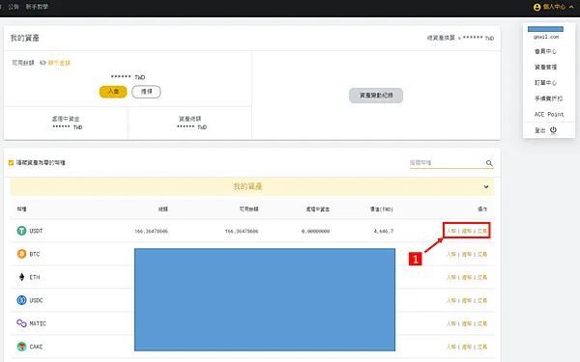Click 入幣 in the ETH row
Screen dimensions: 580x362
click(450, 277)
